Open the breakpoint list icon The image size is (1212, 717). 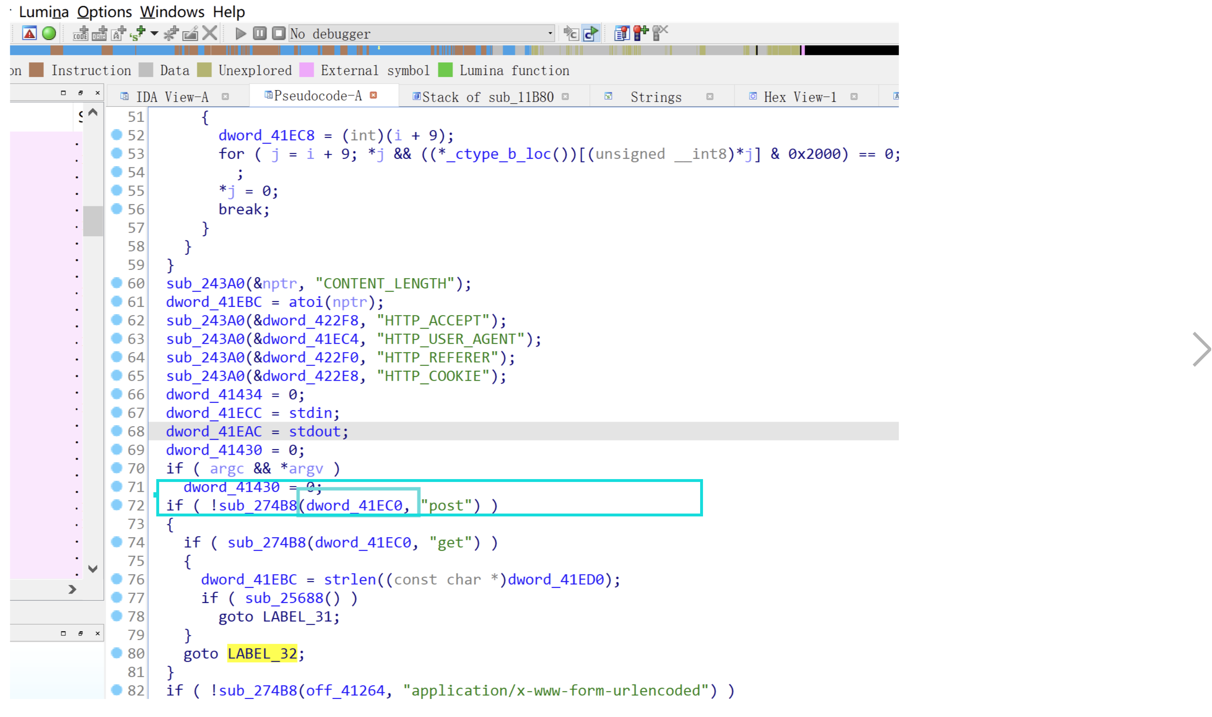pyautogui.click(x=622, y=33)
